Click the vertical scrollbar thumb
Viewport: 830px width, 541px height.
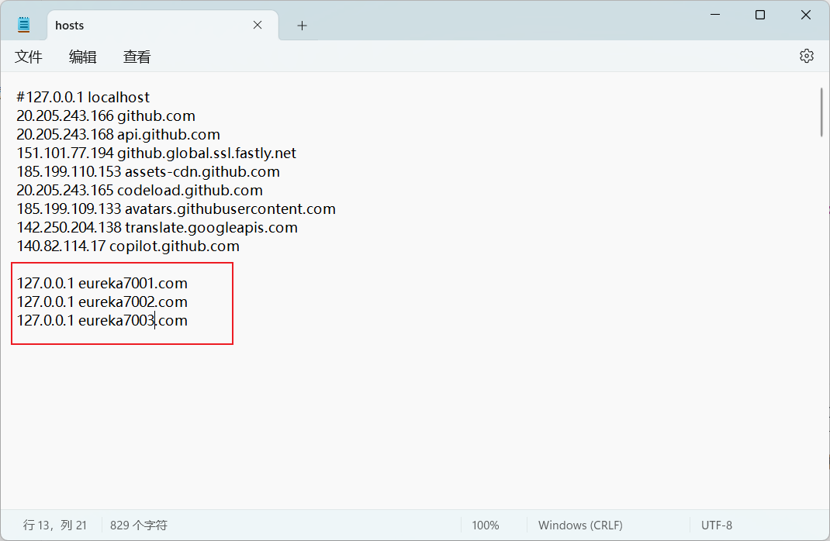[821, 112]
